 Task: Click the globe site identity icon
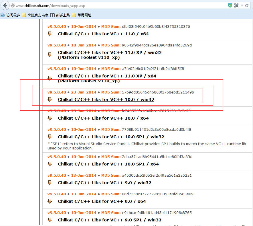12,6
